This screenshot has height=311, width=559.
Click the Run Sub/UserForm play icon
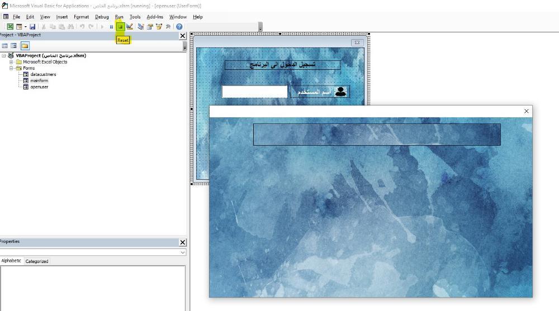102,27
